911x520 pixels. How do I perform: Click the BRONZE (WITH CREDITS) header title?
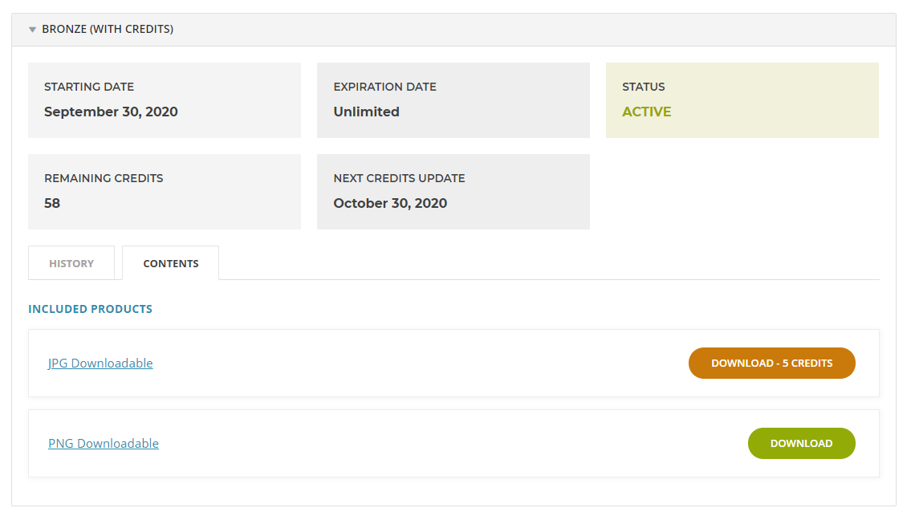pos(108,29)
